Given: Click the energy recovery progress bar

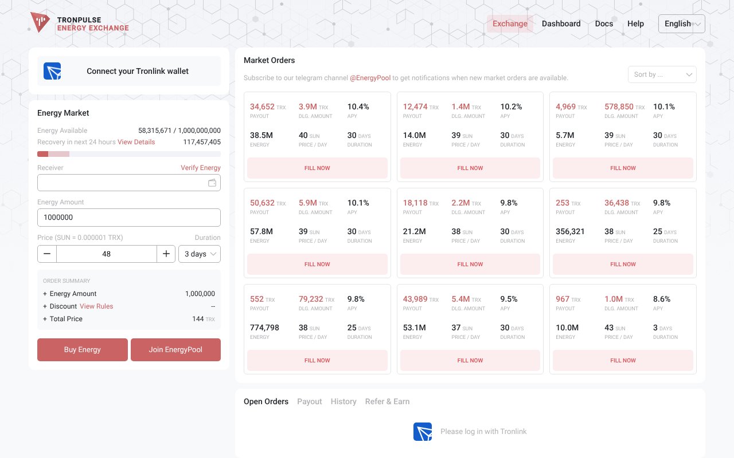Looking at the screenshot, I should coord(128,154).
